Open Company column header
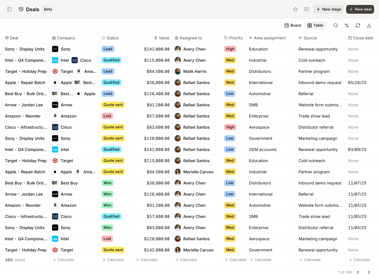This screenshot has height=279, width=379. click(x=74, y=38)
